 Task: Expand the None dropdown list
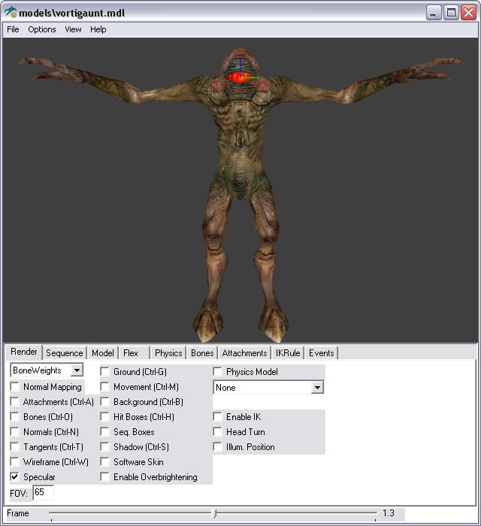pos(317,388)
